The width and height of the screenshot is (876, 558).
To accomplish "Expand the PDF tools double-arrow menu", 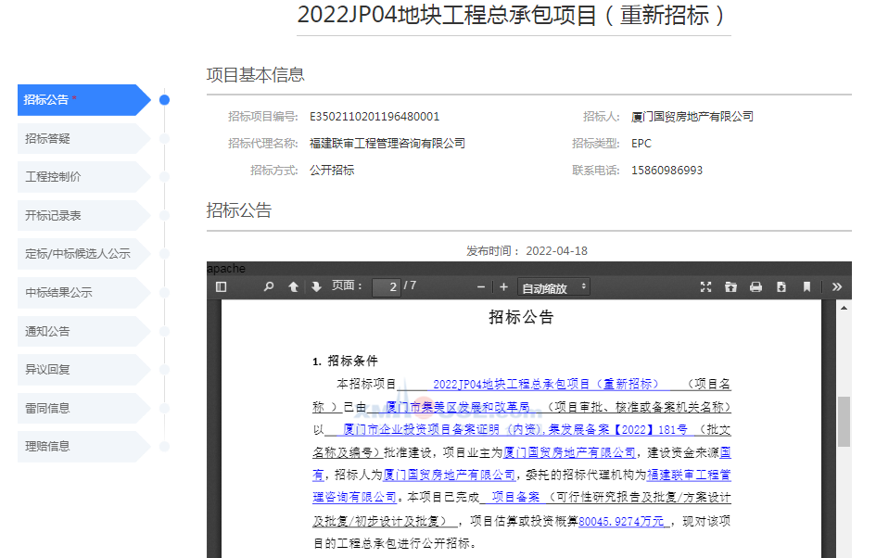I will point(837,287).
